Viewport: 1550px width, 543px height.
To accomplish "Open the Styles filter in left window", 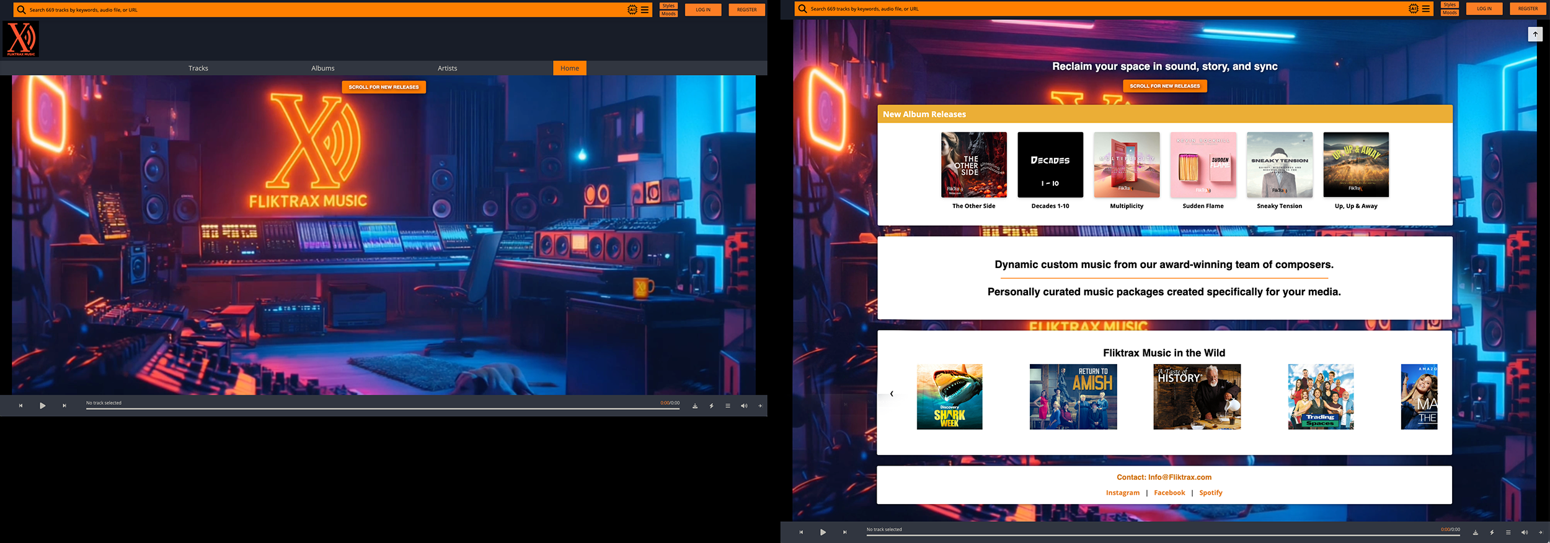I will [668, 6].
